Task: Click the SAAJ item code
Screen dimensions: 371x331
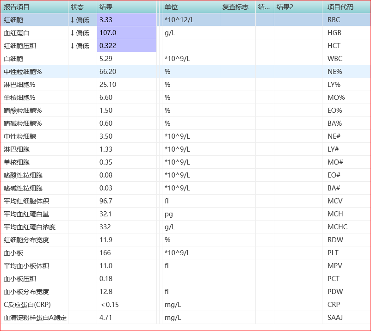Action: tap(335, 318)
